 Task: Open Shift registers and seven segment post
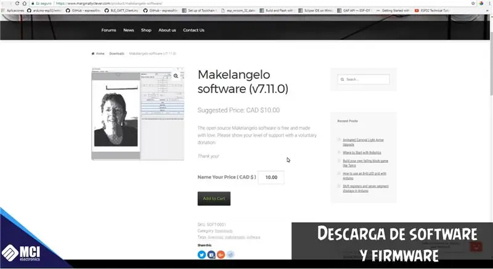point(365,188)
